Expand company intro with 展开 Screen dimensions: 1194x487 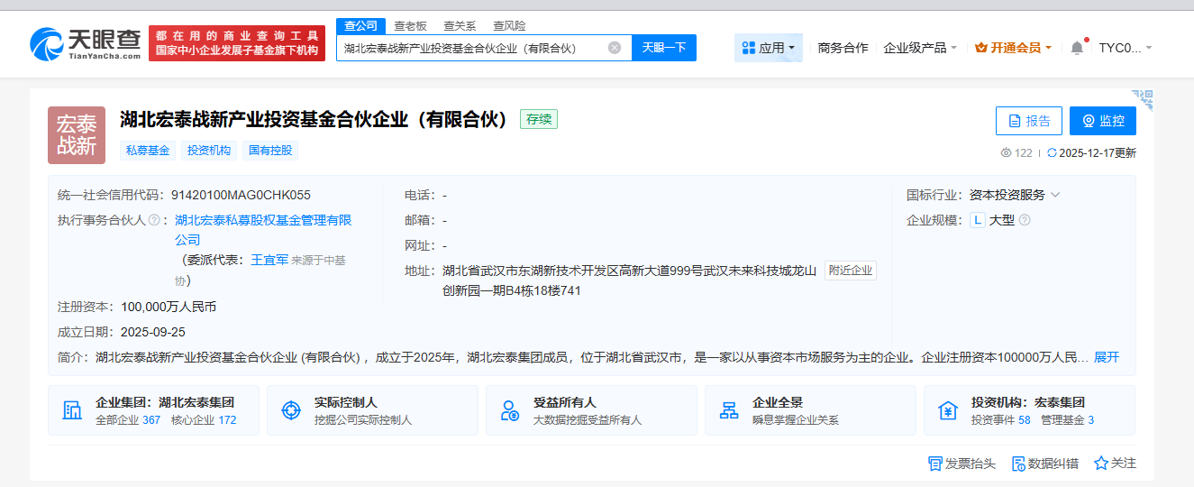(1106, 357)
